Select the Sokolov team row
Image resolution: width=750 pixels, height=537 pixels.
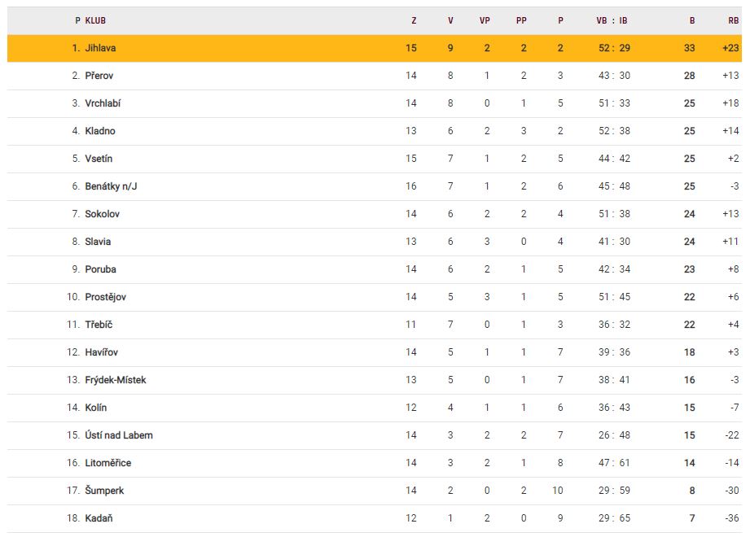103,214
